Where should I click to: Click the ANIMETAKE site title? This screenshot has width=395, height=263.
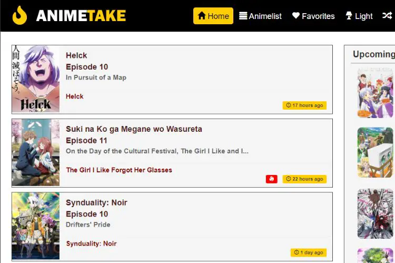pos(81,16)
